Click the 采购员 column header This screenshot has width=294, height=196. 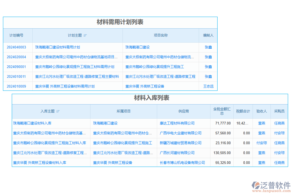tap(280, 111)
